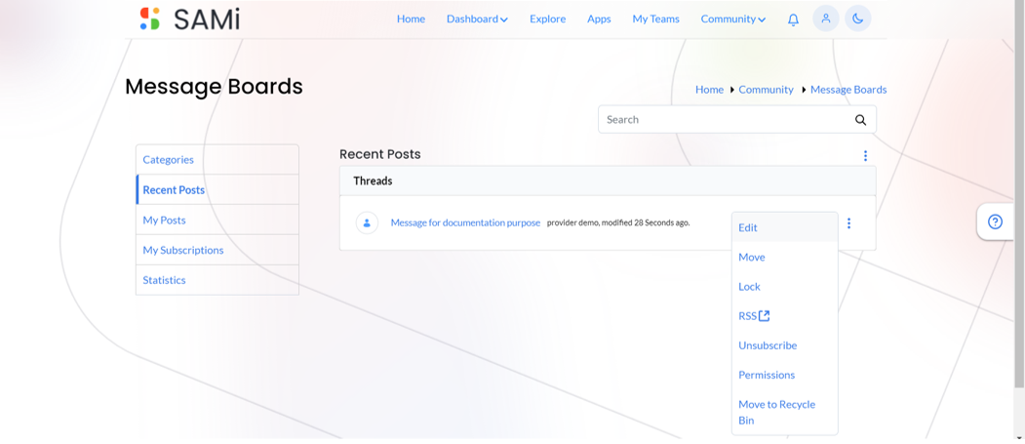Click the 'Message Boards' page title
This screenshot has height=444, width=1025.
coord(214,86)
